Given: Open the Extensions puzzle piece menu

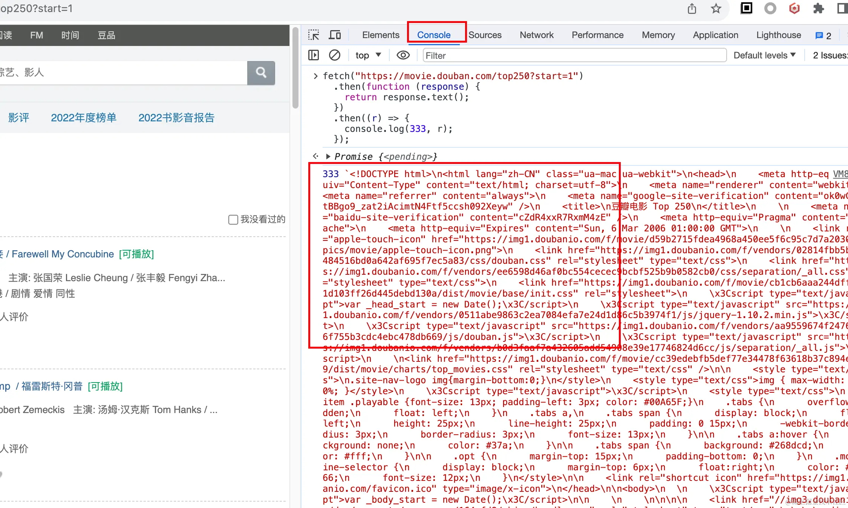Looking at the screenshot, I should pyautogui.click(x=818, y=8).
